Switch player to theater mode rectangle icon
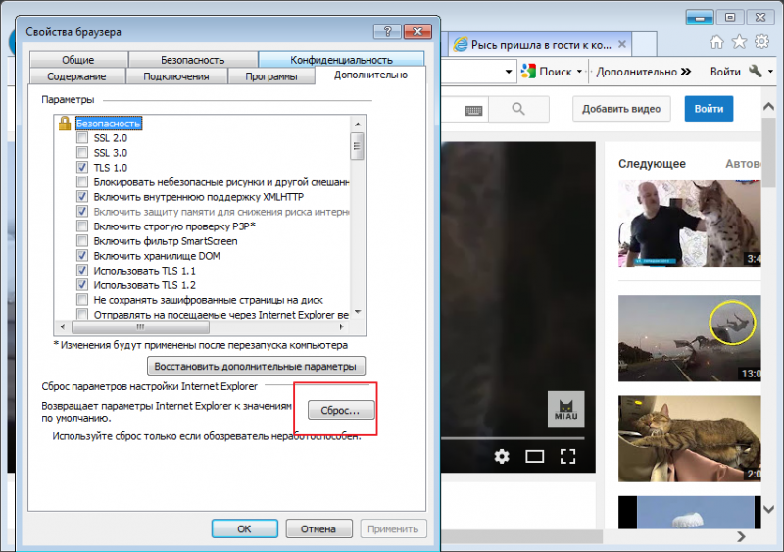 [x=534, y=456]
